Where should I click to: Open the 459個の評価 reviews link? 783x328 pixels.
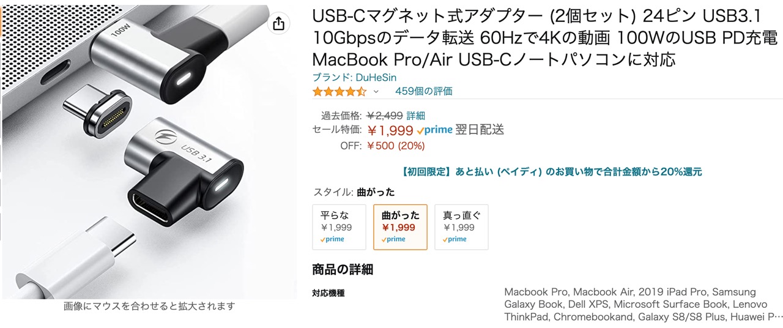tap(424, 92)
